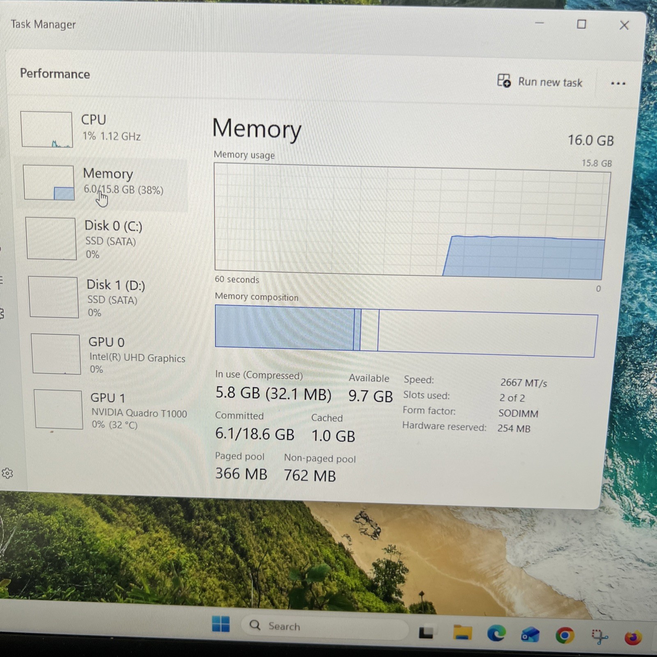Click the Available value 9.7 GB

point(370,396)
